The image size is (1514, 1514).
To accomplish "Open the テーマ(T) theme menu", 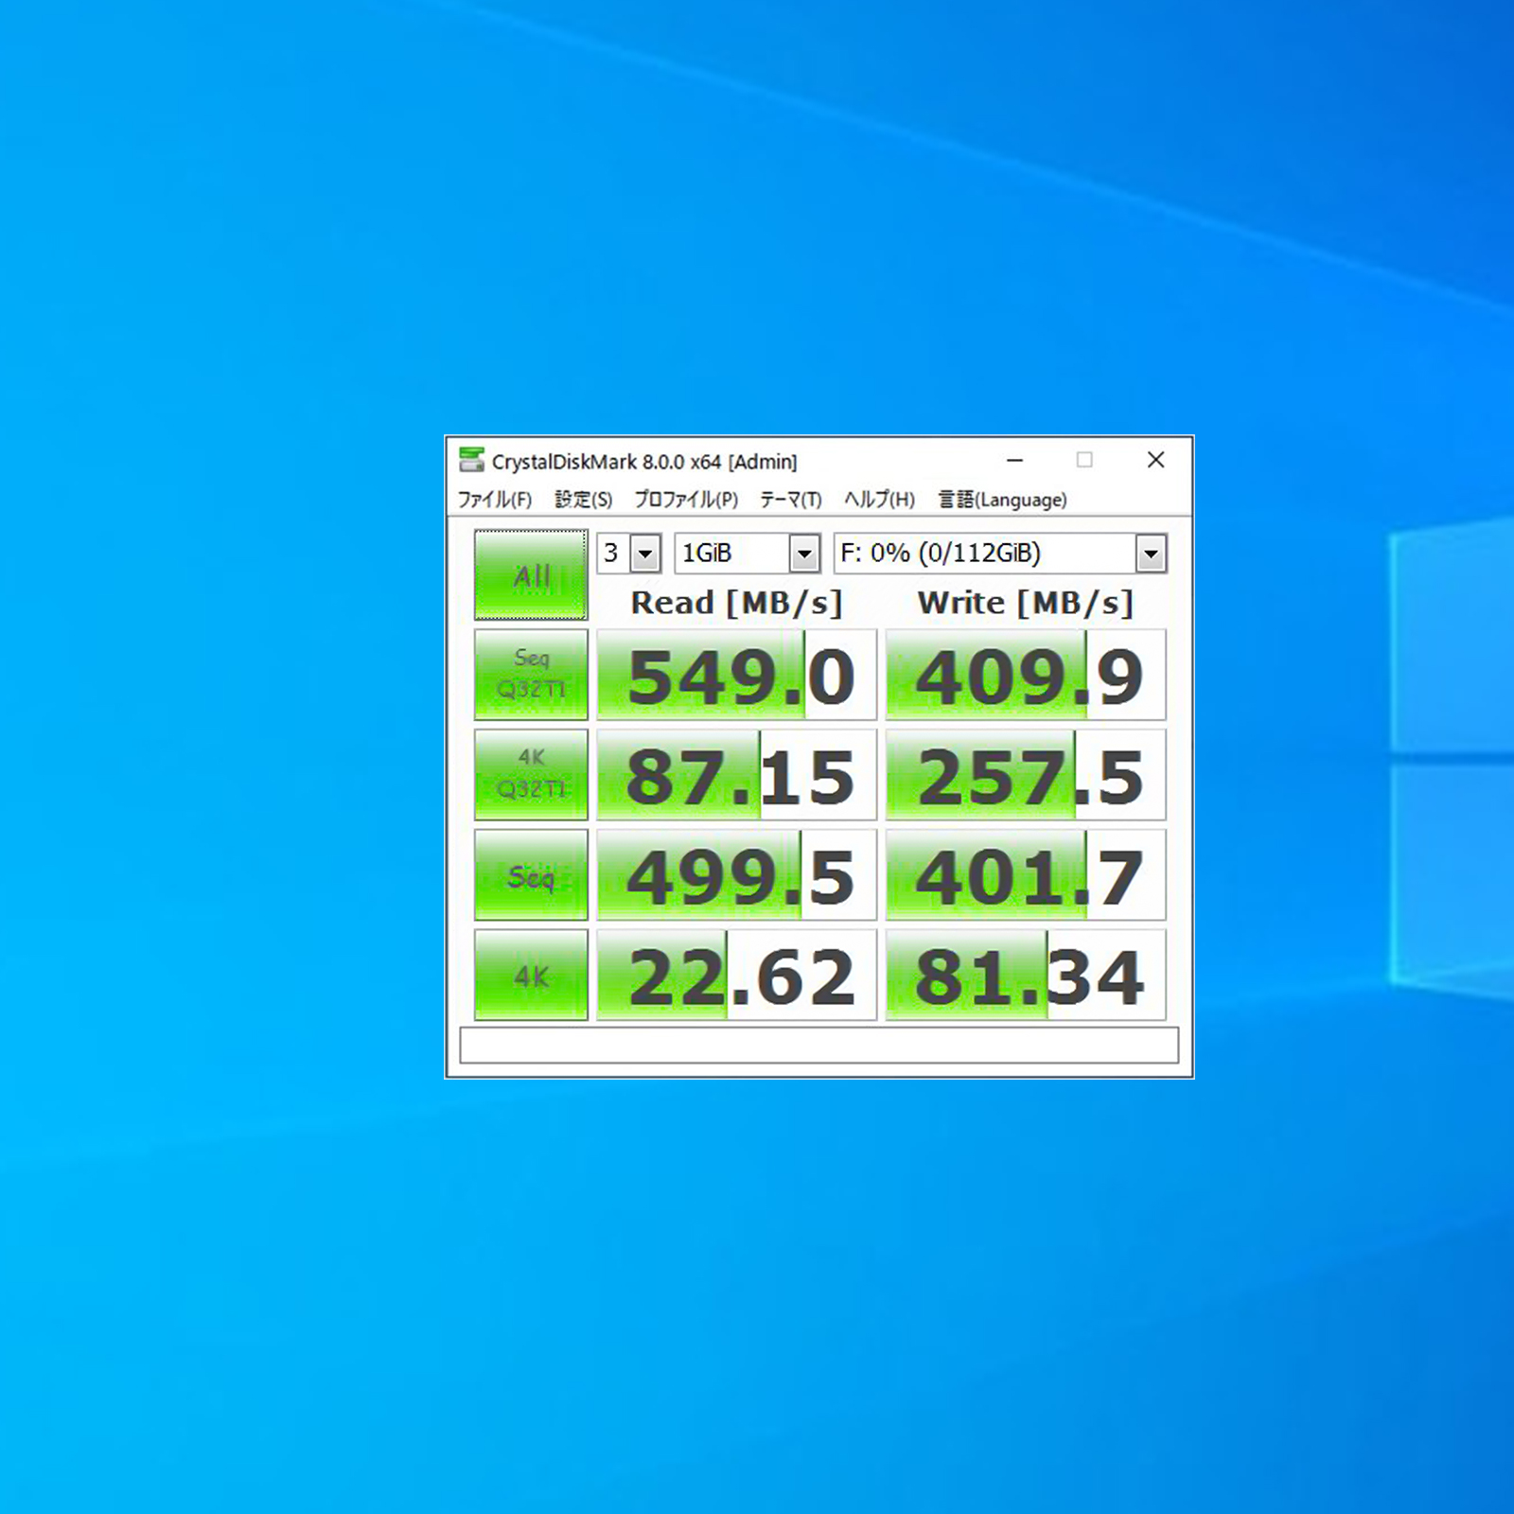I will (x=790, y=500).
